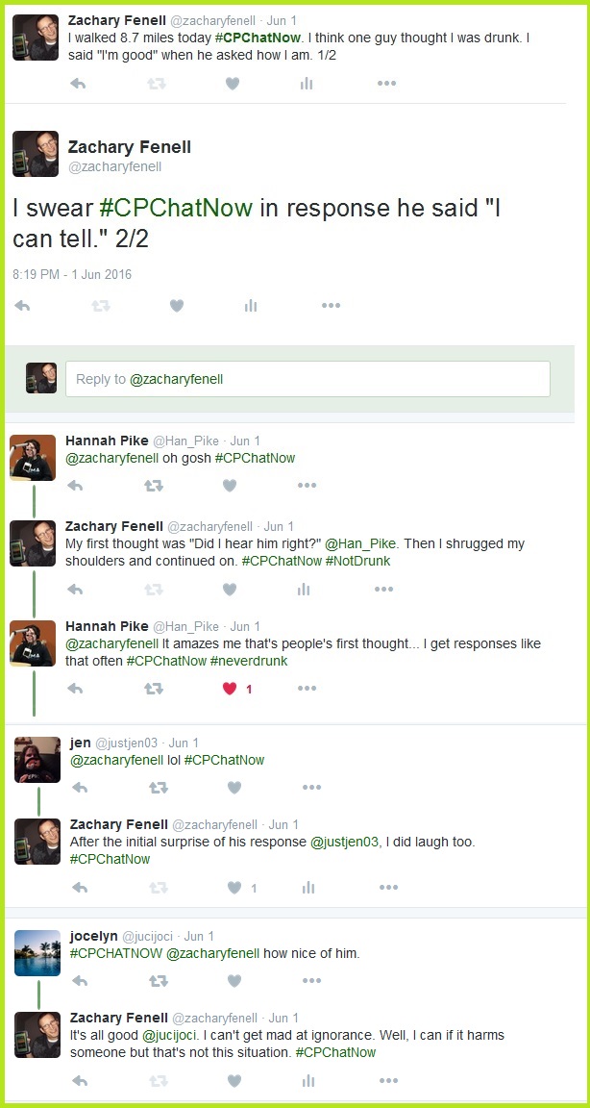Reply to jen's lol tweet
This screenshot has height=1108, width=590.
[x=80, y=788]
